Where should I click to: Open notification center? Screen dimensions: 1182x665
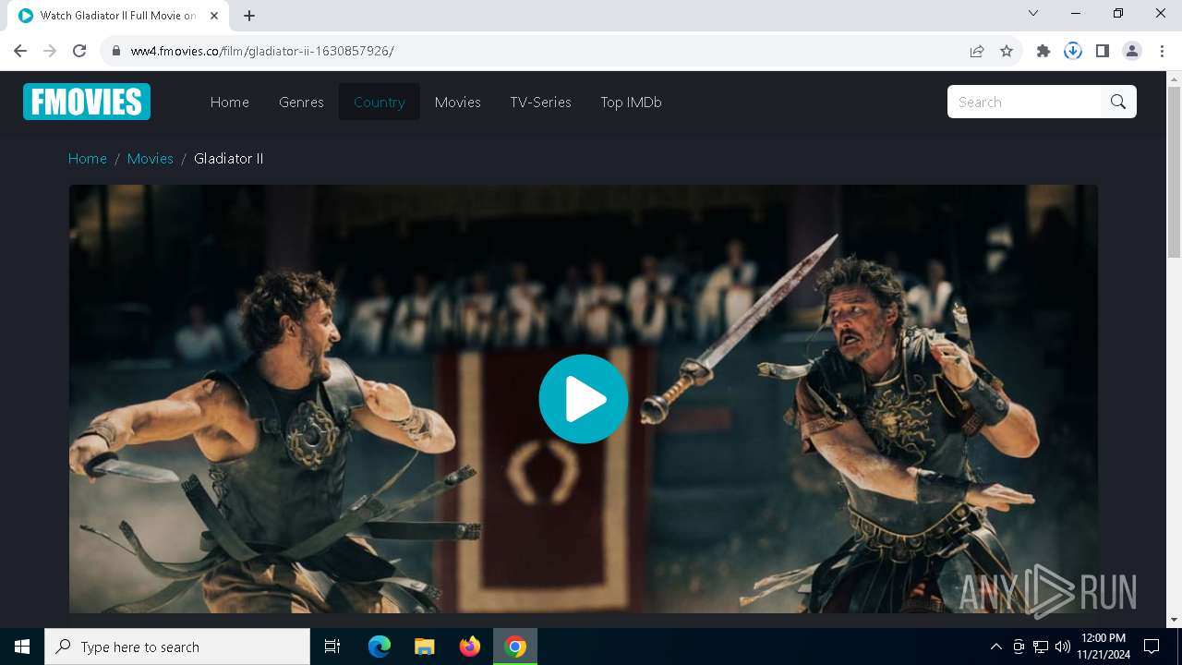tap(1152, 647)
